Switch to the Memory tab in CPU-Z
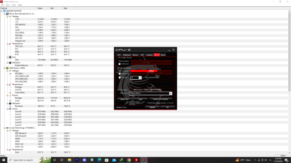This screenshot has width=291, height=163. [x=135, y=55]
